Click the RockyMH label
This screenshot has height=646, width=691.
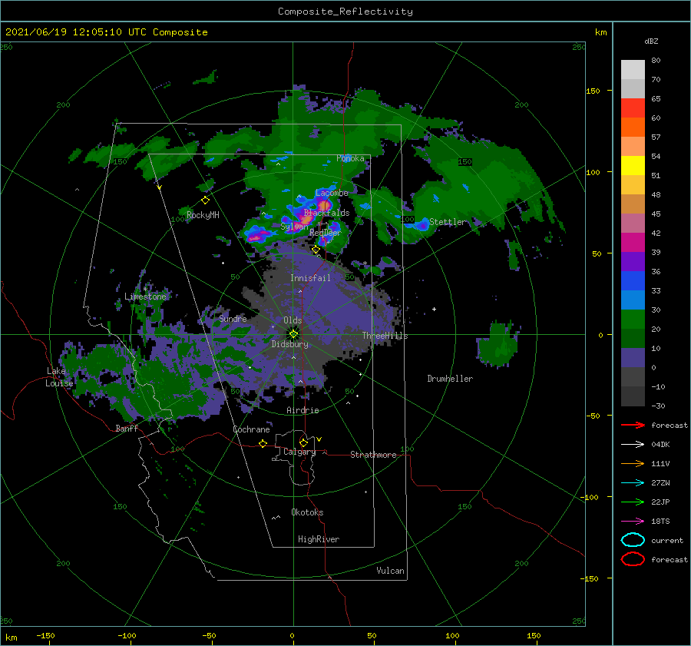pyautogui.click(x=203, y=215)
